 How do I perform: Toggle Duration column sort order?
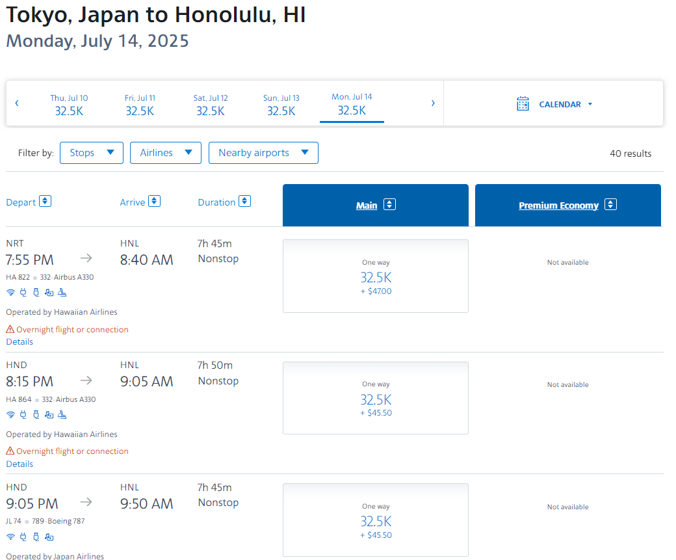tap(245, 201)
